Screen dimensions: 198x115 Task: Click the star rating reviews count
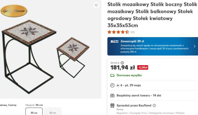click(x=133, y=32)
